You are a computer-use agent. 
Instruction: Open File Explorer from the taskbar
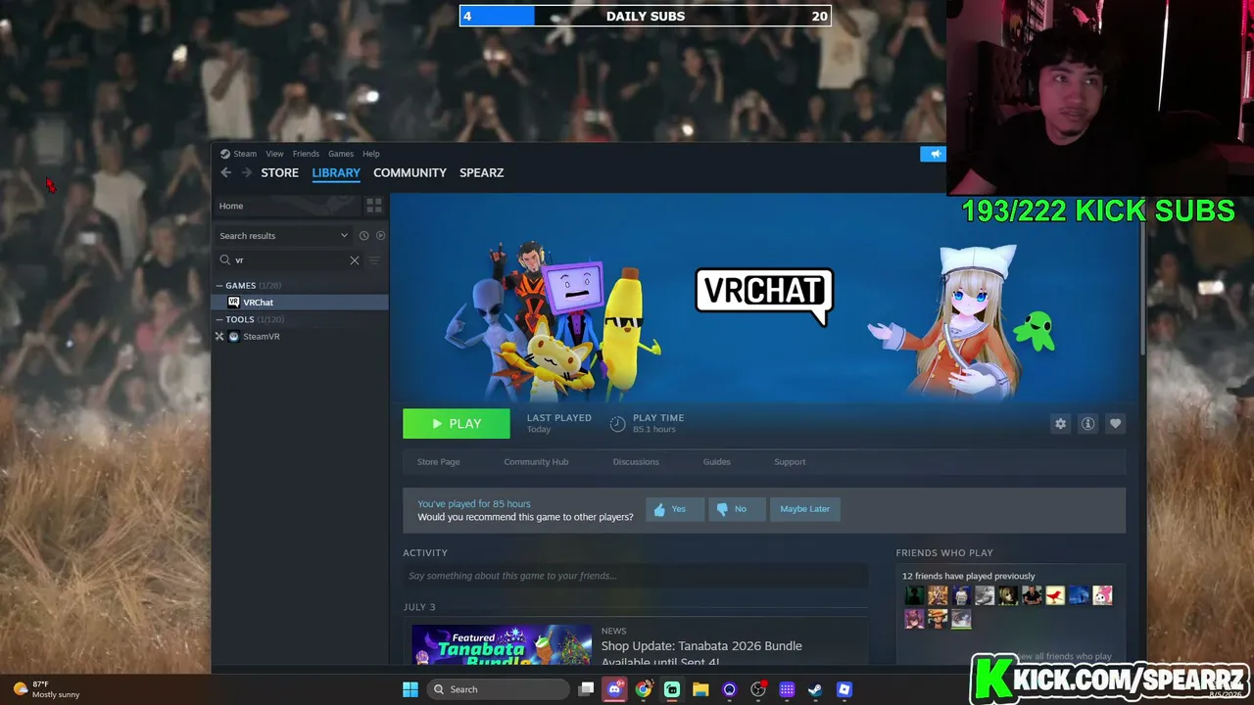(x=700, y=689)
